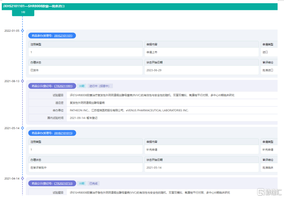The width and height of the screenshot is (284, 198).
Task: Click the 申请上市 cell value
Action: click(152, 52)
